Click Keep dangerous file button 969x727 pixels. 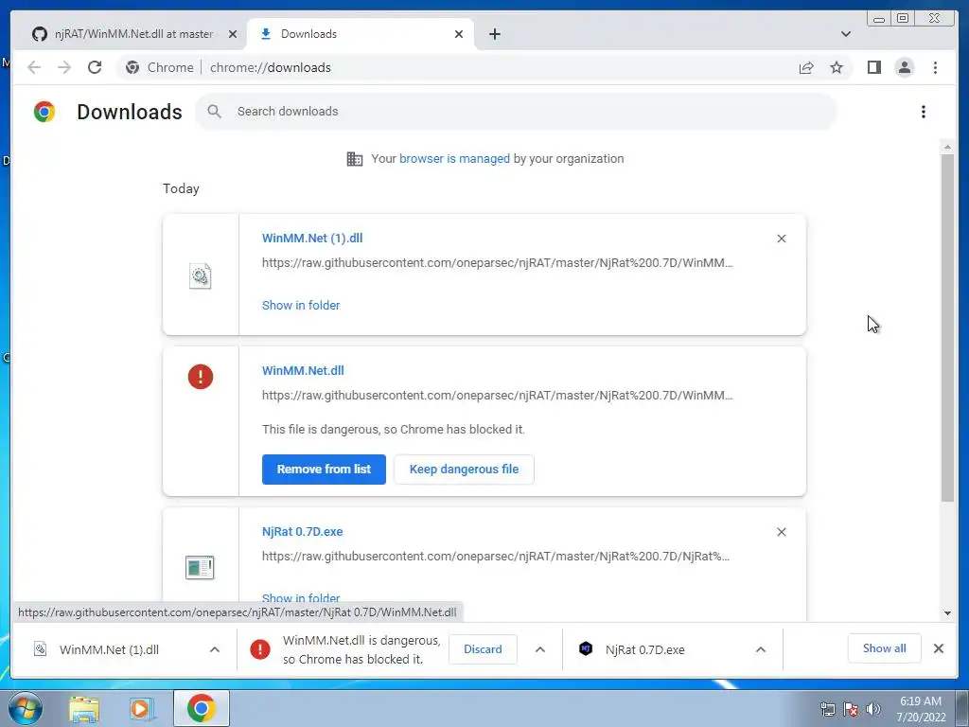pos(464,470)
